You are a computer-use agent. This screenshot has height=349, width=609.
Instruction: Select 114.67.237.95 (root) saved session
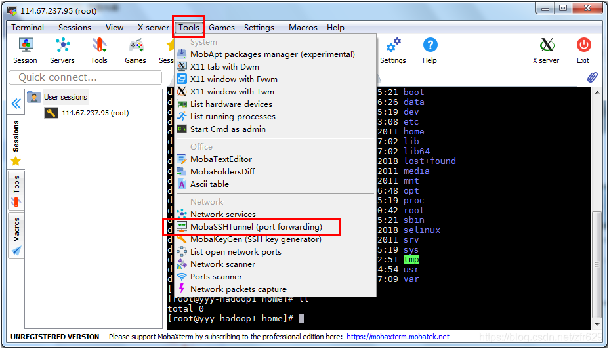click(87, 113)
